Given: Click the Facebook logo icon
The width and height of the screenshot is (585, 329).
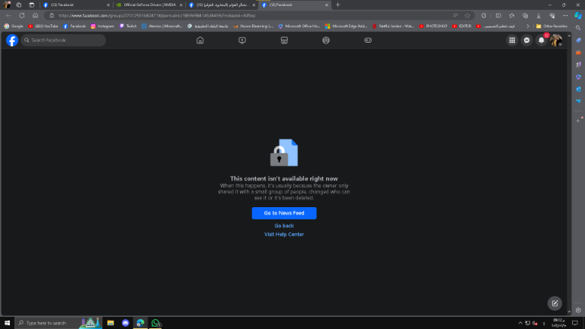Looking at the screenshot, I should (x=12, y=40).
